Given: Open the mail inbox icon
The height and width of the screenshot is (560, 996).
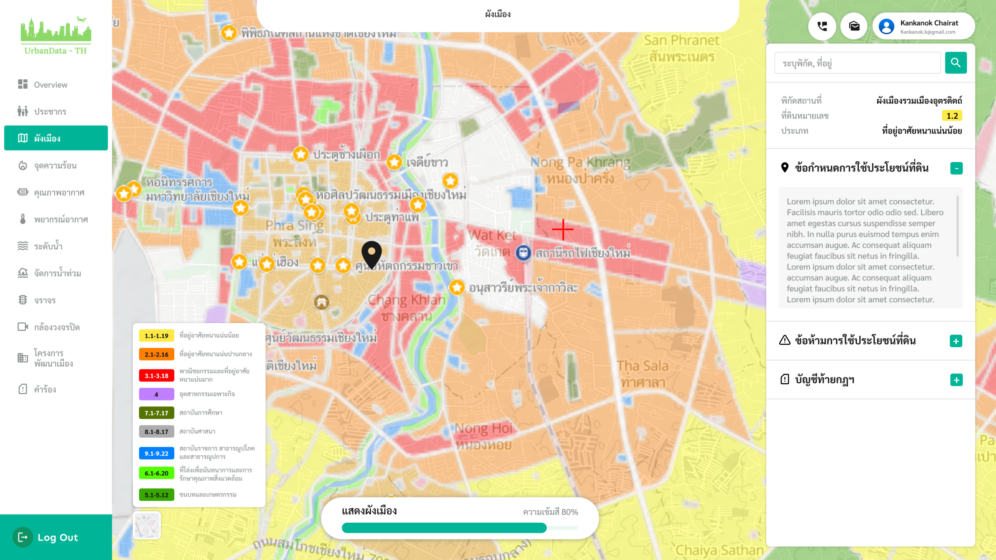Looking at the screenshot, I should click(854, 26).
